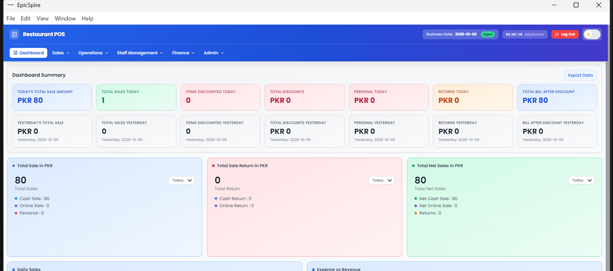Click the Total Sales Today card
The image size is (613, 271).
click(136, 97)
